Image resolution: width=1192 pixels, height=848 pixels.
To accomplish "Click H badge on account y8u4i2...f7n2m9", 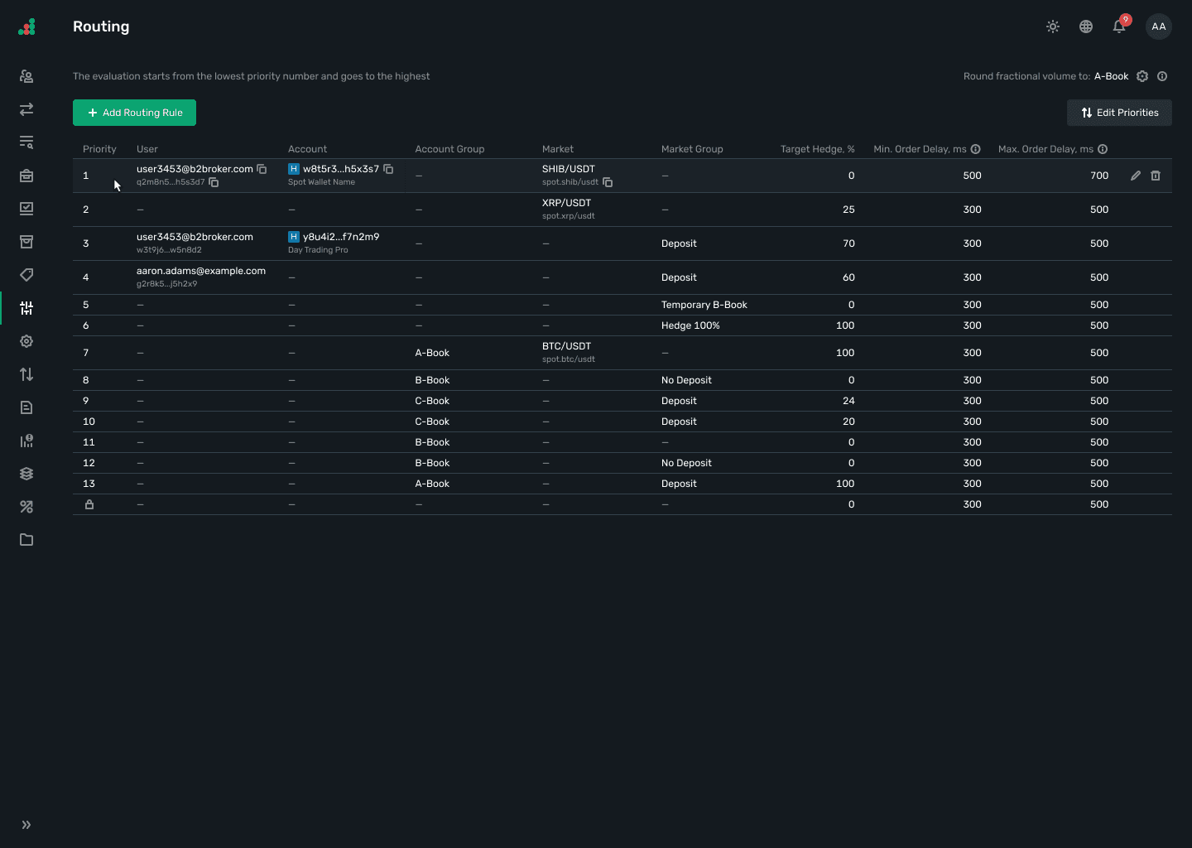I will (293, 237).
